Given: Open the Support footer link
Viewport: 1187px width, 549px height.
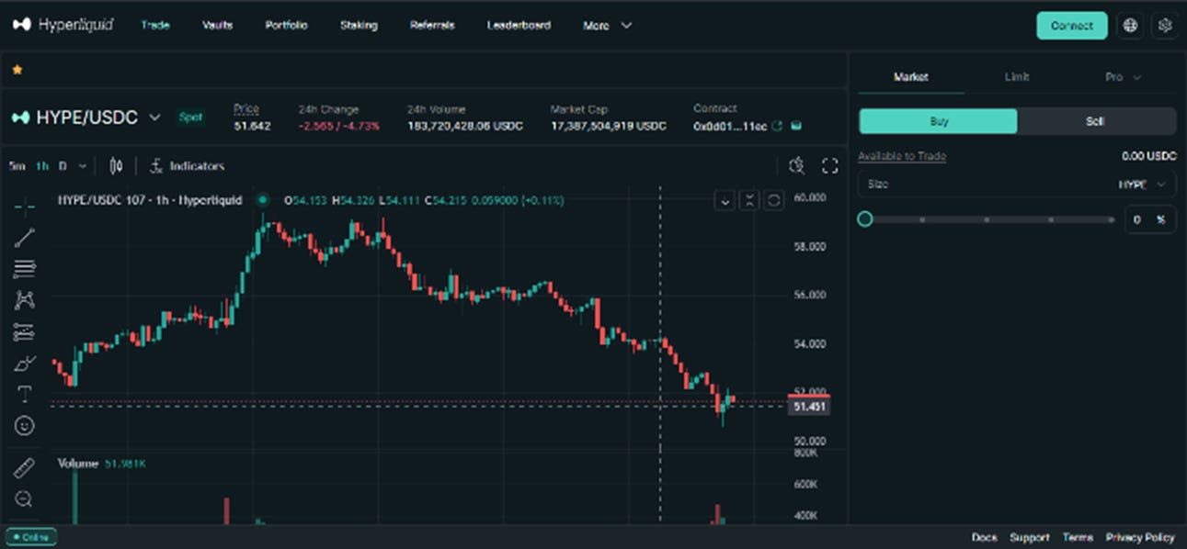Looking at the screenshot, I should click(1030, 537).
